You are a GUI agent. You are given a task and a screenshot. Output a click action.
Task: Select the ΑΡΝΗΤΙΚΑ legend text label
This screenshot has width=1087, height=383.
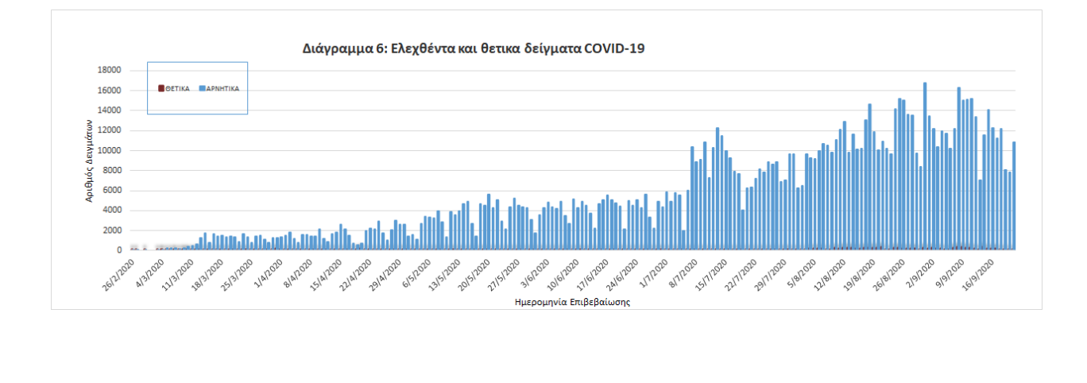pos(222,88)
